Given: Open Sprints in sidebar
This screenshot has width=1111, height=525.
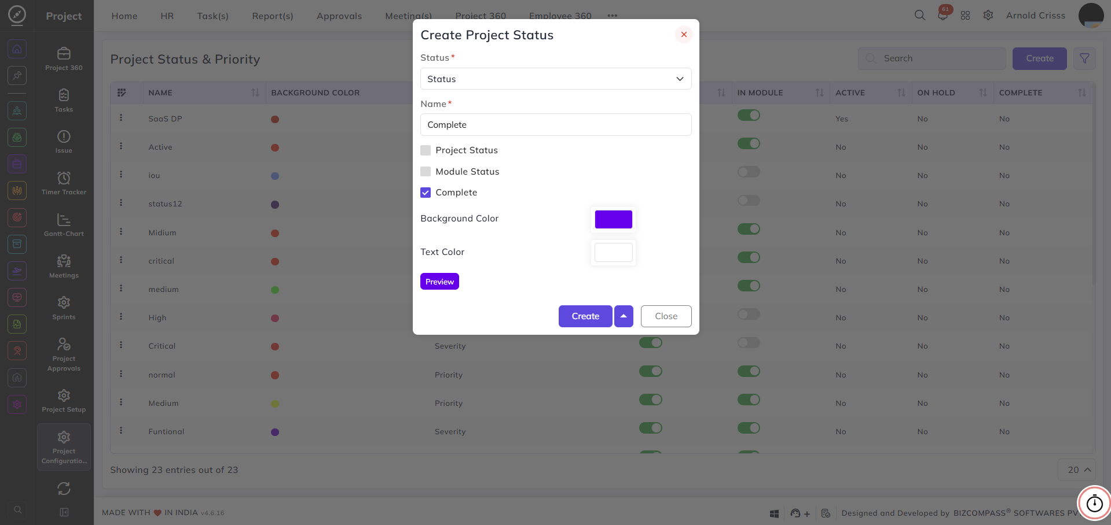Looking at the screenshot, I should [64, 308].
